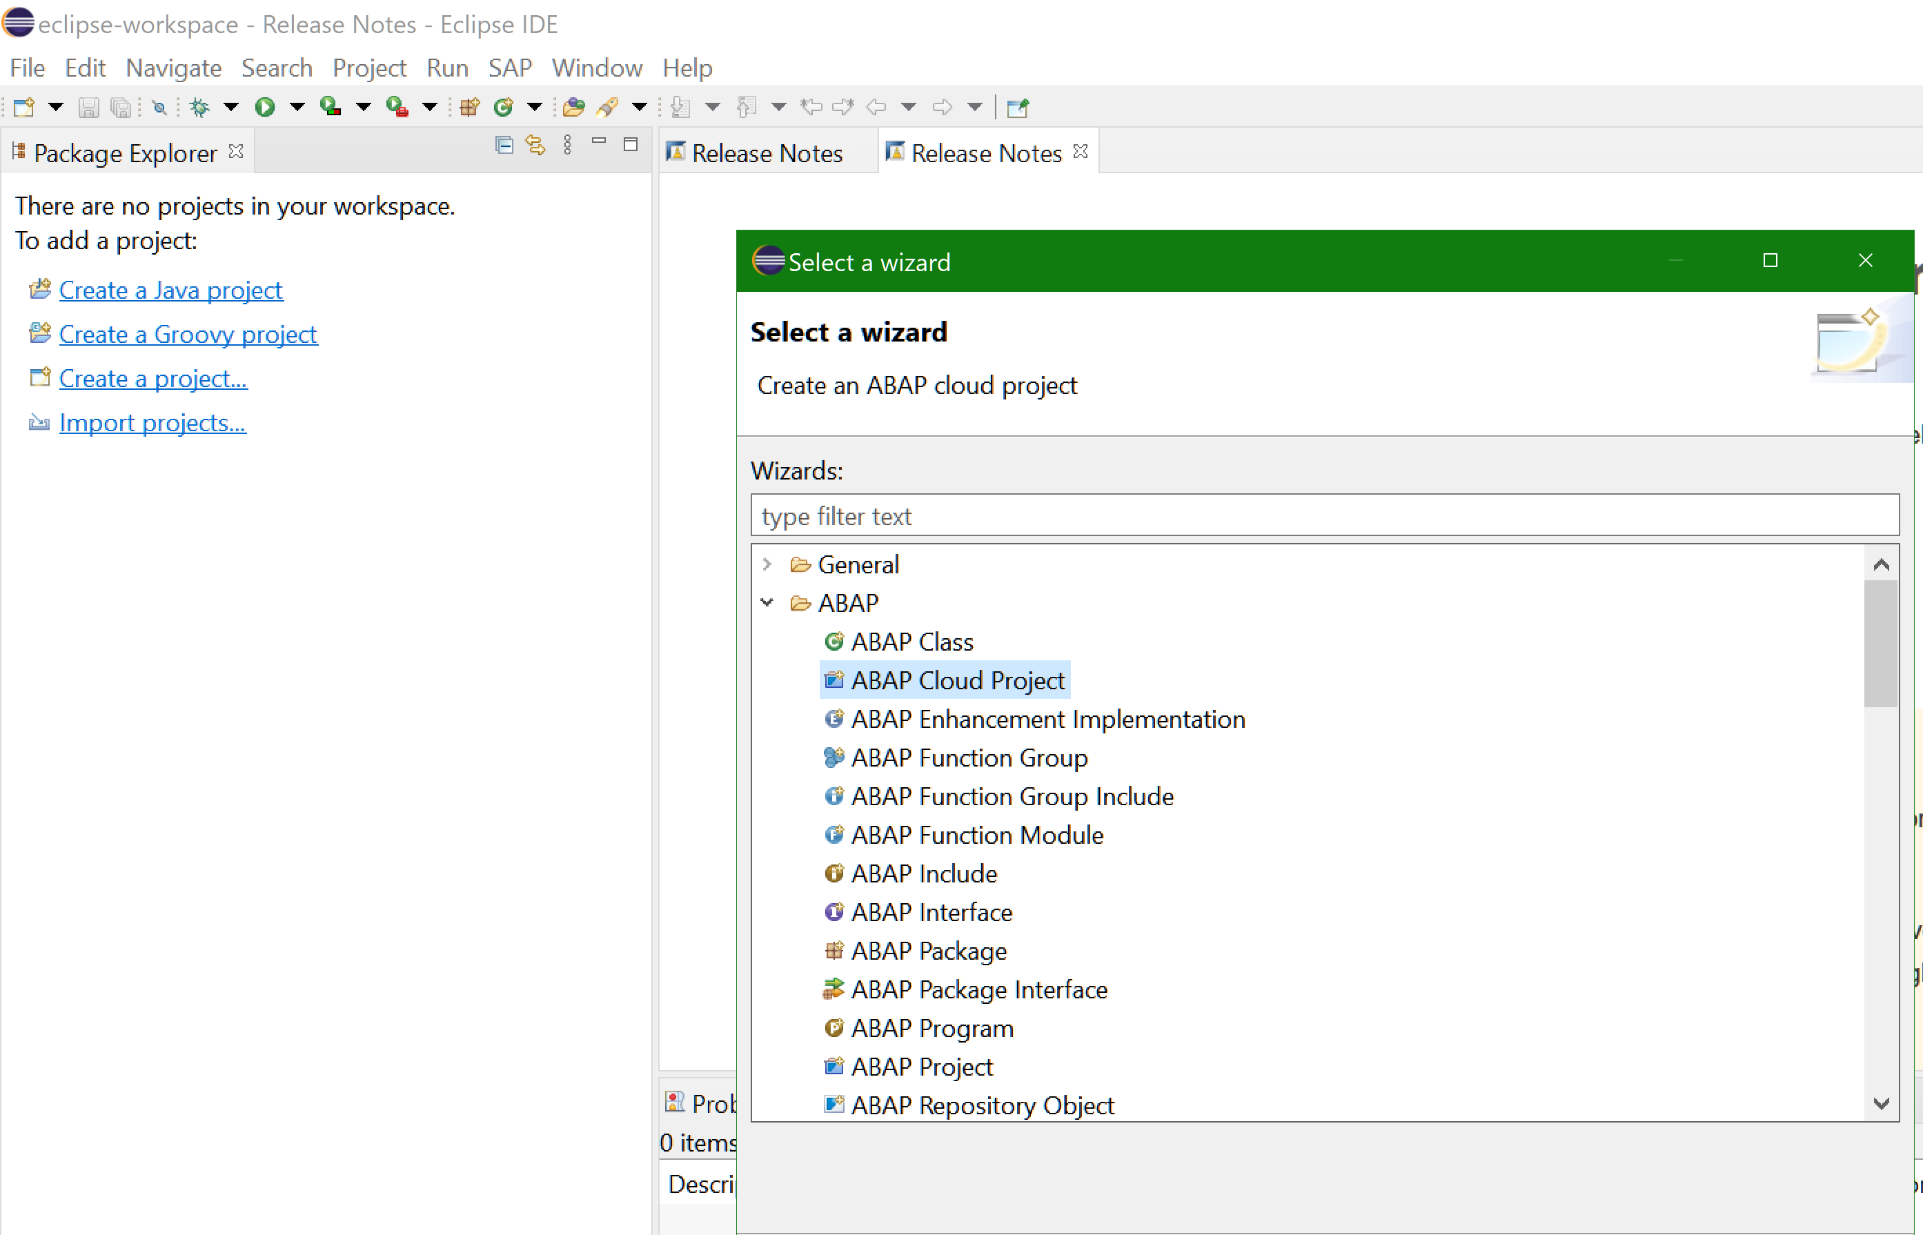Image resolution: width=1923 pixels, height=1235 pixels.
Task: Expand the General wizard folder
Action: point(767,564)
